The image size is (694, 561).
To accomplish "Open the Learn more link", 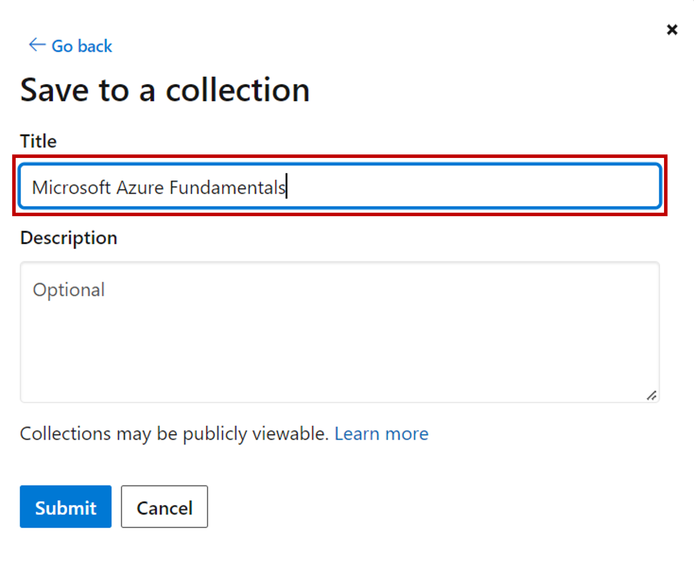I will [381, 434].
